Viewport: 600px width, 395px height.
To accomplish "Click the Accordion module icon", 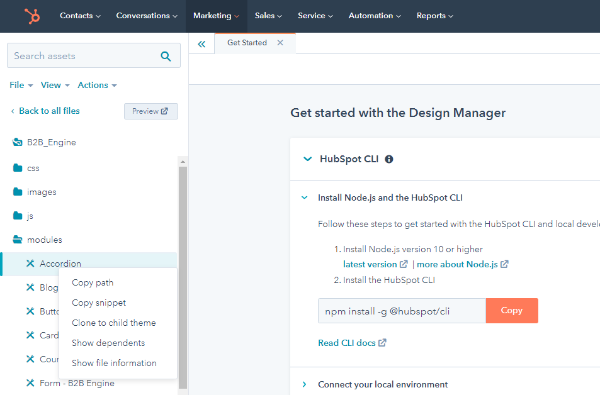I will pos(30,263).
